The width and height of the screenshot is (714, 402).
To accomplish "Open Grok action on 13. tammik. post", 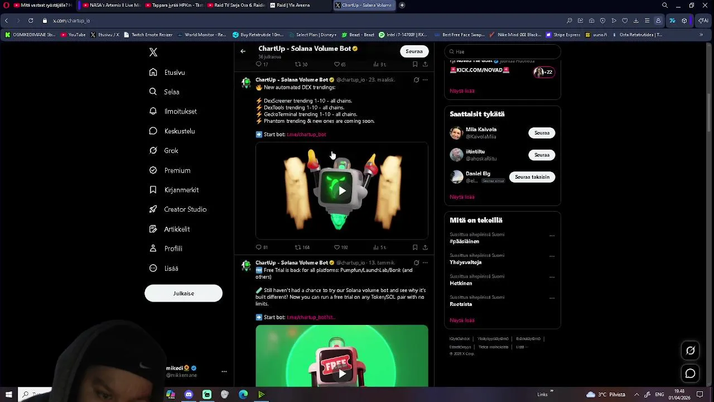I will tap(416, 263).
